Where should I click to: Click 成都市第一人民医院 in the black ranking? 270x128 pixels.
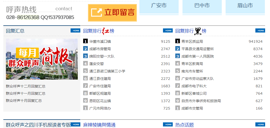(198, 56)
